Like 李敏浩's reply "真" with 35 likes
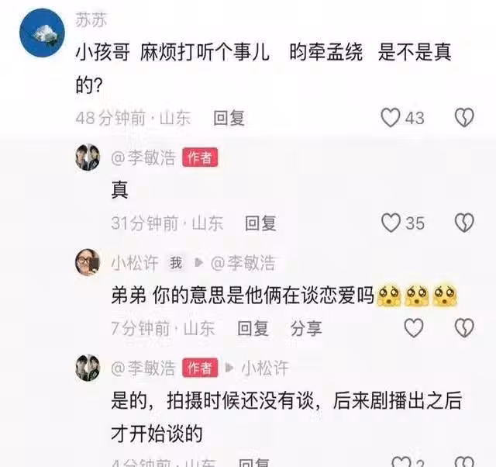This screenshot has width=496, height=467. tap(391, 223)
